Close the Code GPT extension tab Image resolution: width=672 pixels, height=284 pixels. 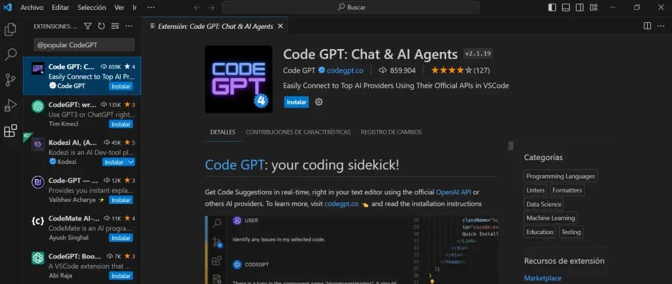(280, 26)
